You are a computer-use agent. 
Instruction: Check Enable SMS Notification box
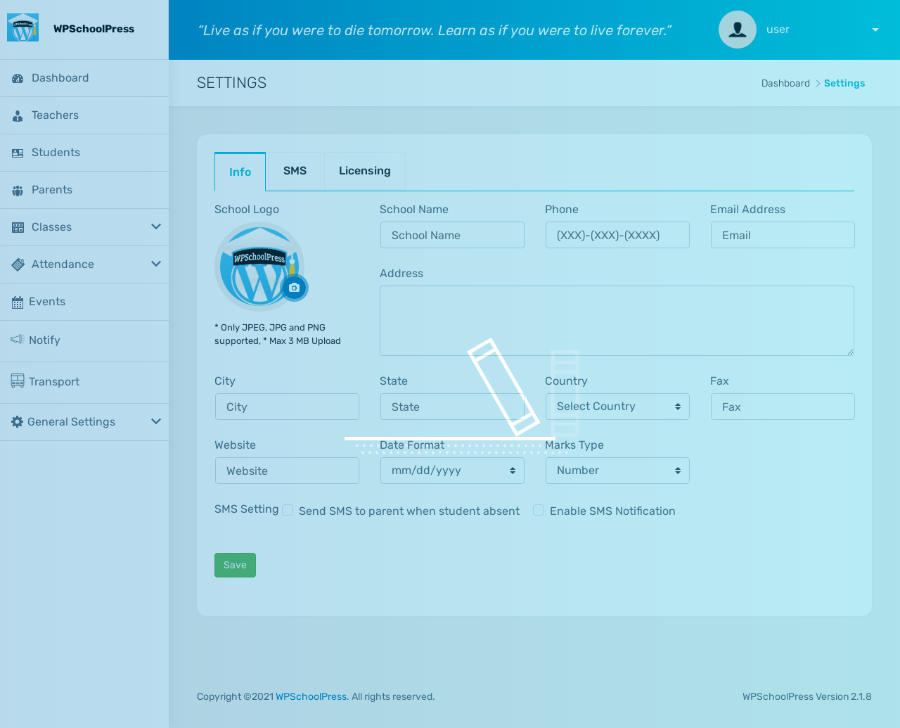[x=539, y=511]
